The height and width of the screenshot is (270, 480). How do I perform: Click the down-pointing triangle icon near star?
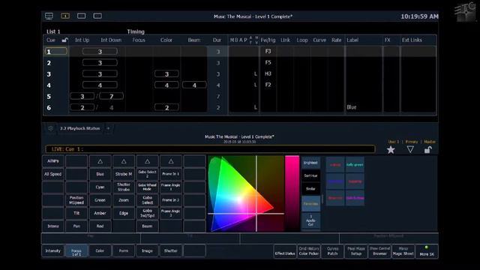[x=410, y=149]
